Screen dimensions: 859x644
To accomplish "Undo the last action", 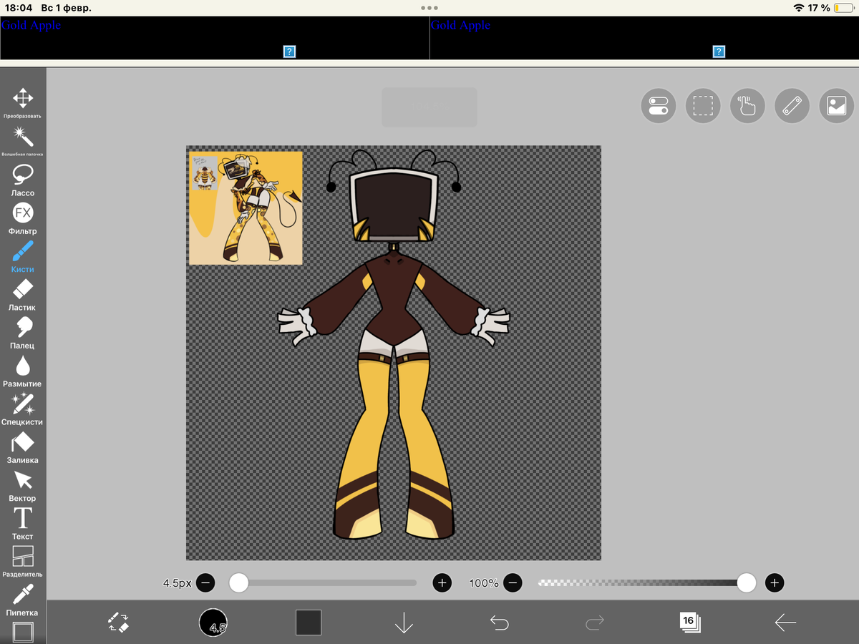I will click(499, 623).
